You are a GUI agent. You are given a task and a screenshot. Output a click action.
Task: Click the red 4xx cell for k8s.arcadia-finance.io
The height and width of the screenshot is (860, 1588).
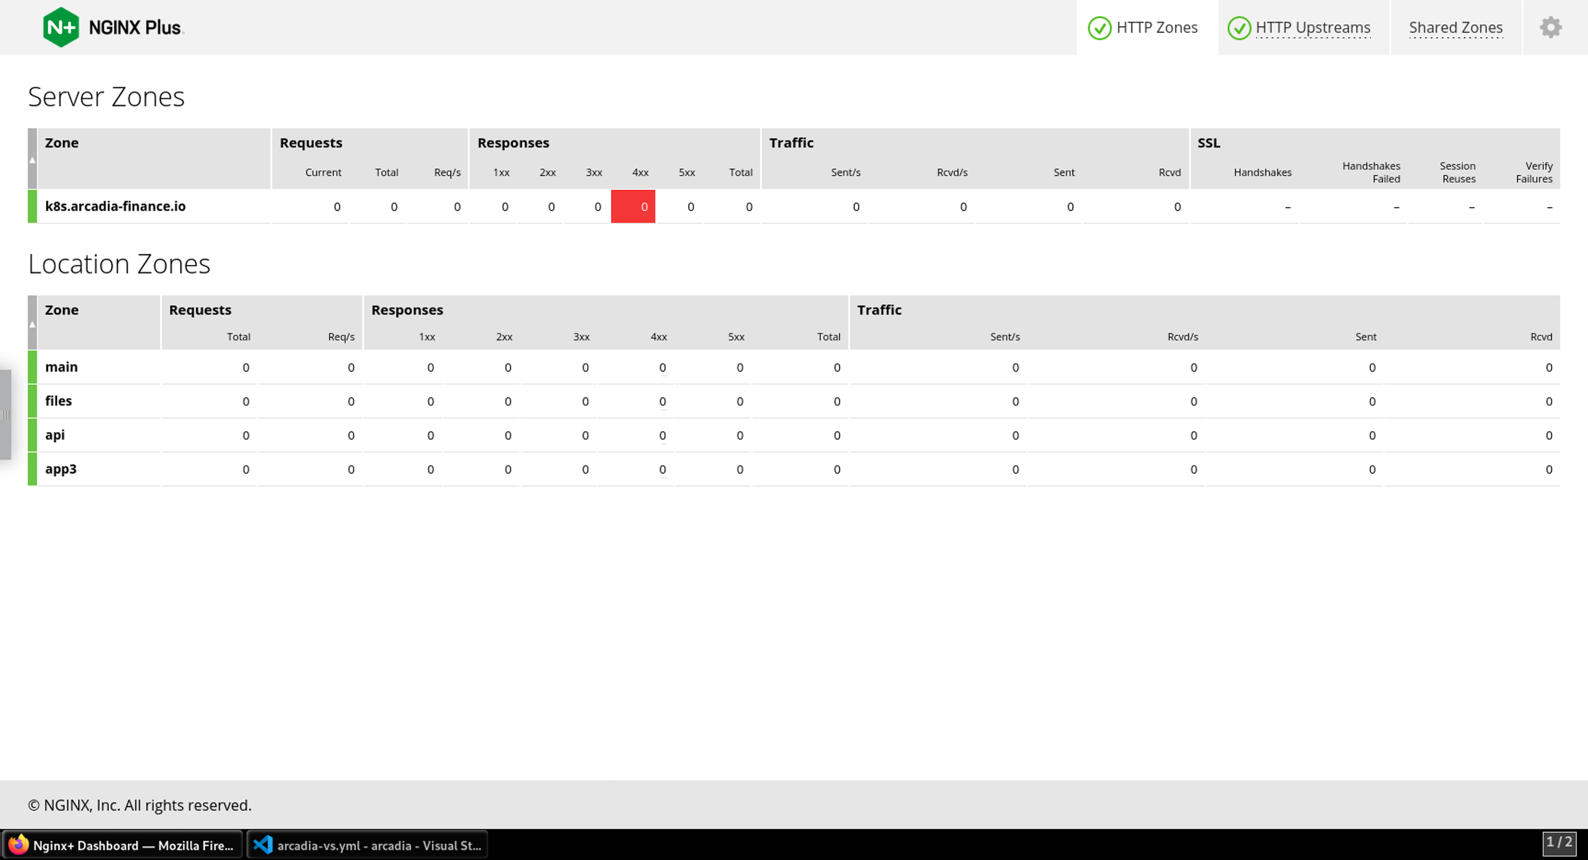coord(632,207)
